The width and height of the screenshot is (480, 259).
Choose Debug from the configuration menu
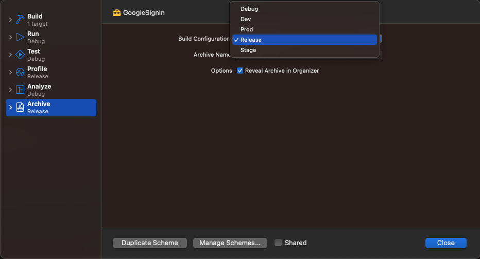pos(304,9)
